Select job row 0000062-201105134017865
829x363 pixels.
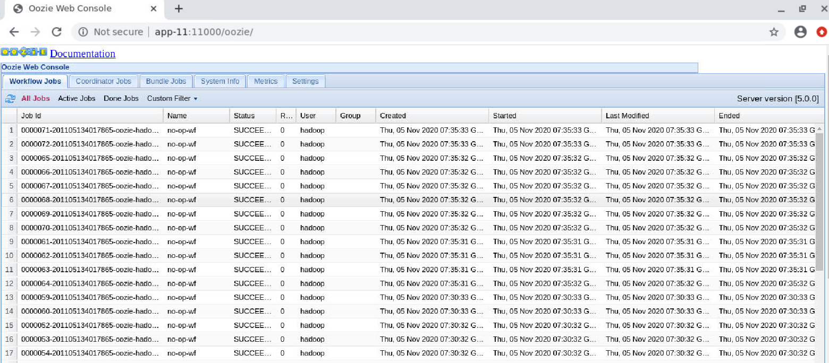(x=408, y=255)
